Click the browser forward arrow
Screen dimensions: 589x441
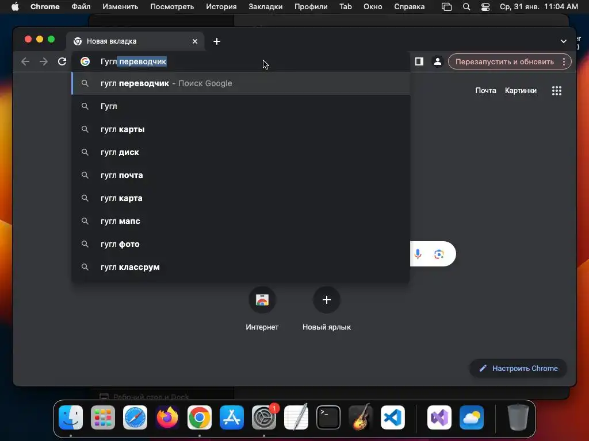coord(44,61)
